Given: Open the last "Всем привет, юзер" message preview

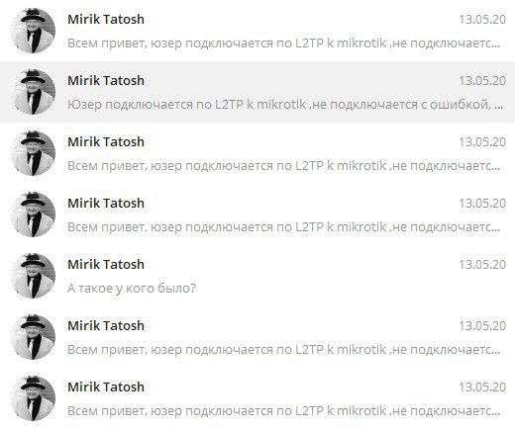Looking at the screenshot, I should pos(284,411).
